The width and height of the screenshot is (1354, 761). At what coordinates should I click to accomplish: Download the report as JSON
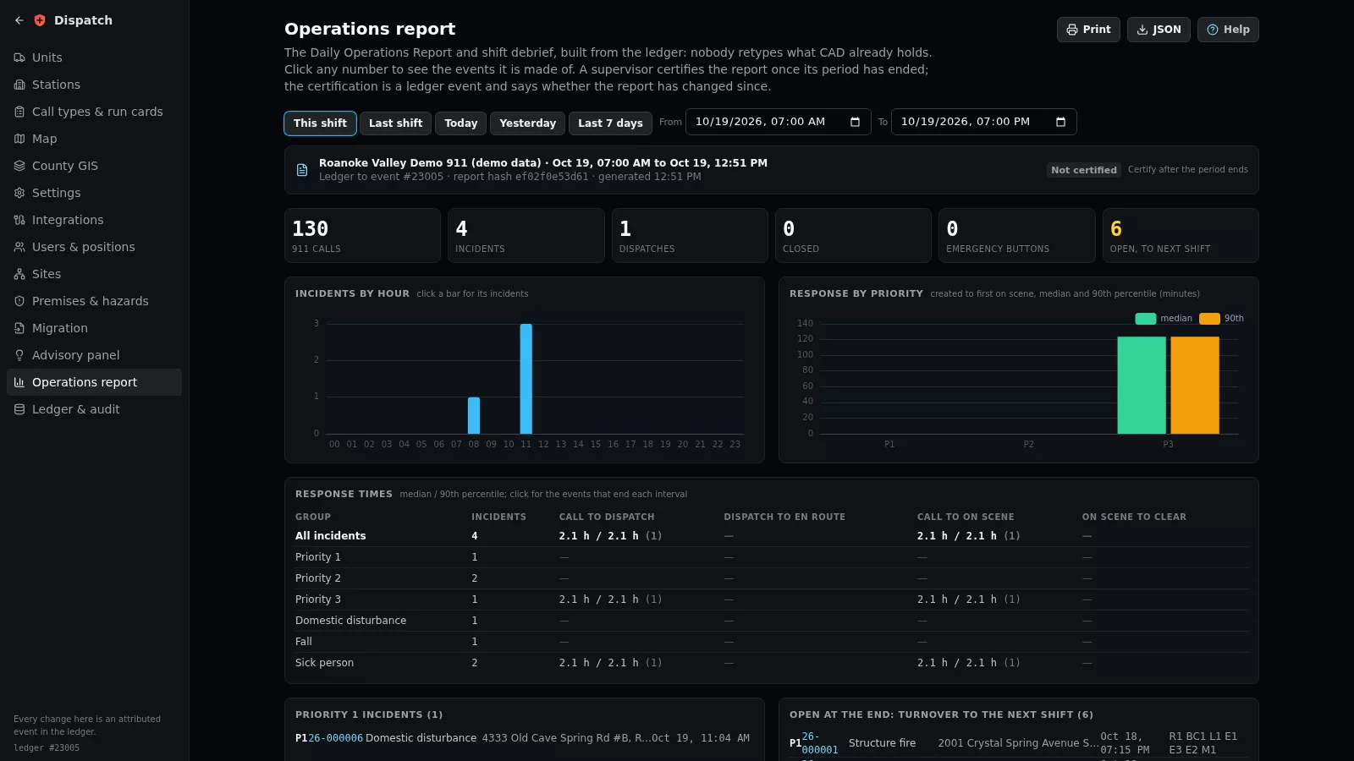click(1159, 30)
